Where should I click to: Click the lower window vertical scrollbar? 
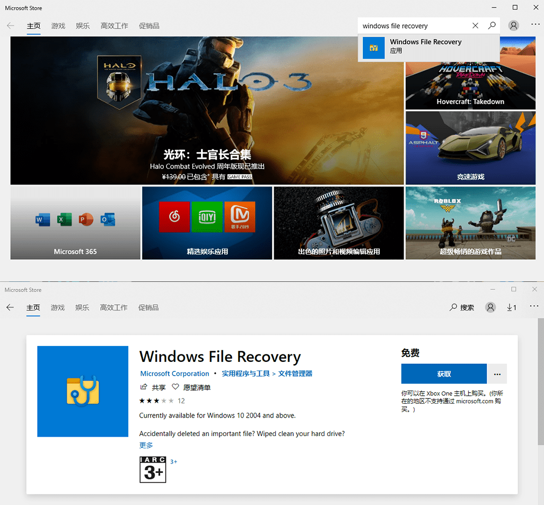540,382
